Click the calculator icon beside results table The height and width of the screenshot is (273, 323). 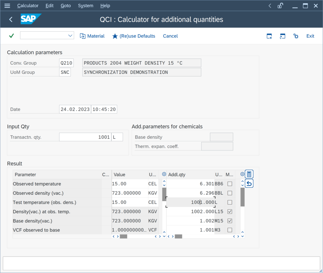point(249,174)
